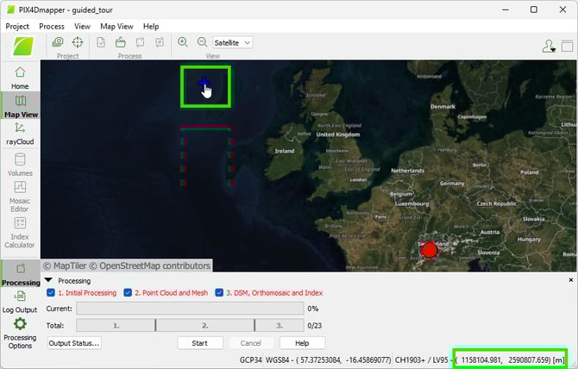Switch to Map View in sidebar
Image resolution: width=578 pixels, height=369 pixels.
(21, 107)
